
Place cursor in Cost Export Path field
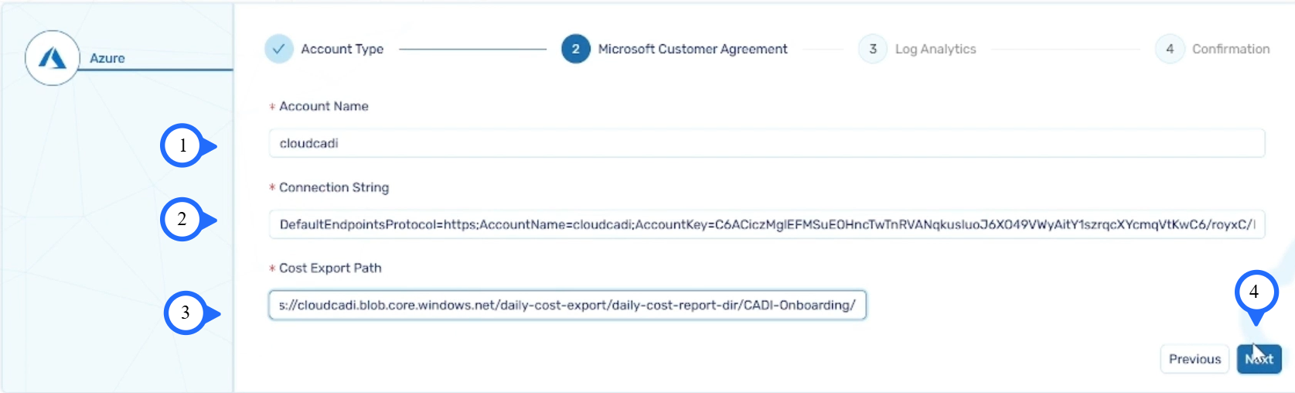(x=567, y=305)
